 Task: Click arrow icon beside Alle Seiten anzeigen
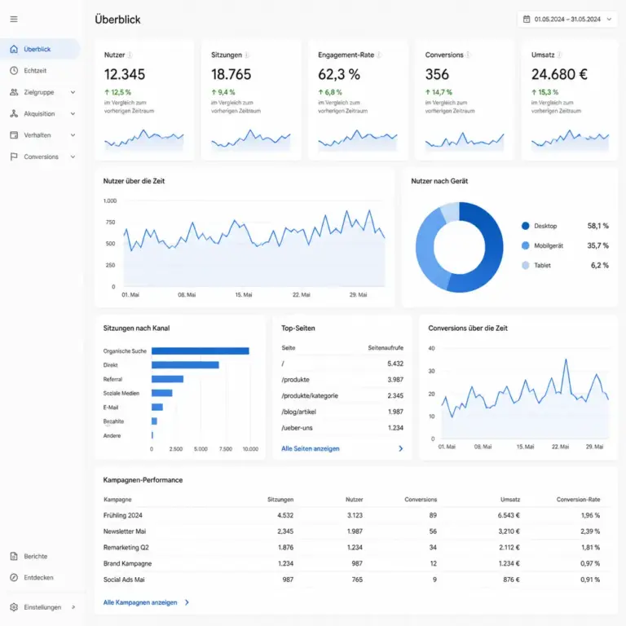401,449
